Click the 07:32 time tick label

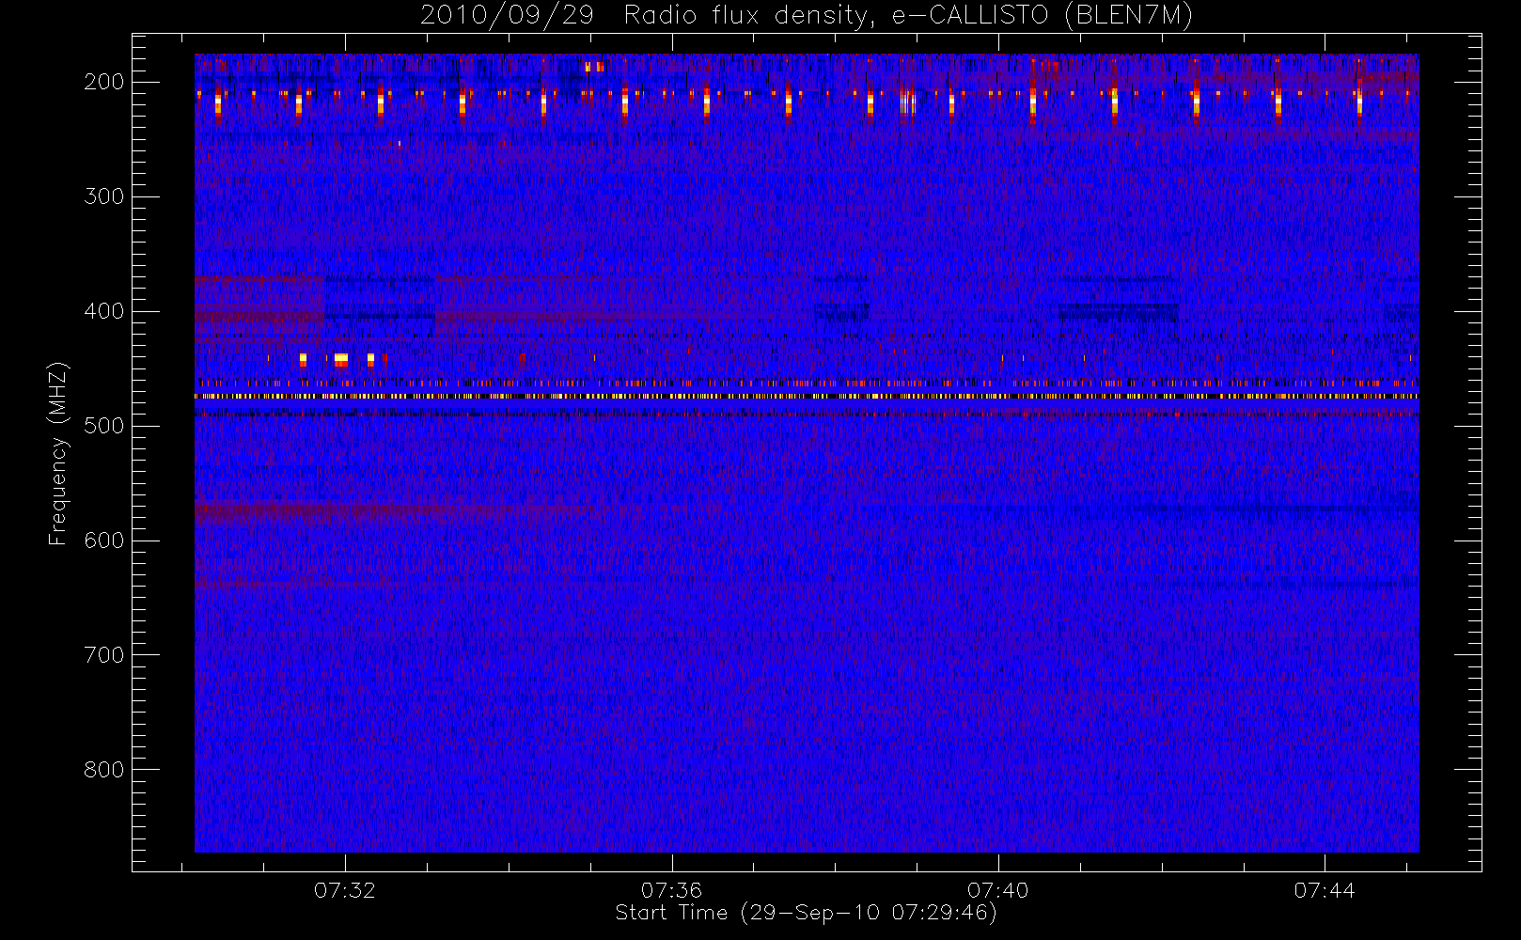[345, 890]
